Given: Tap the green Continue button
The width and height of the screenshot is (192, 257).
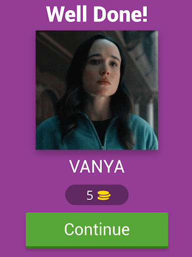Looking at the screenshot, I should [x=97, y=230].
